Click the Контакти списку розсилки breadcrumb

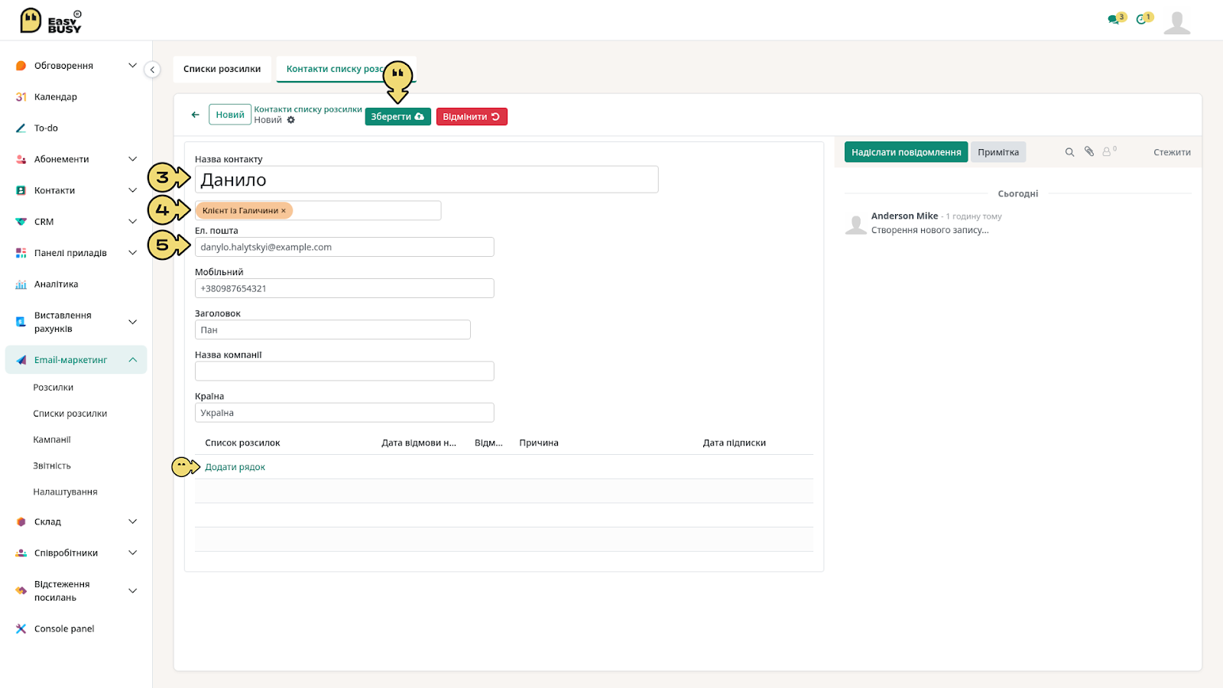tap(308, 109)
